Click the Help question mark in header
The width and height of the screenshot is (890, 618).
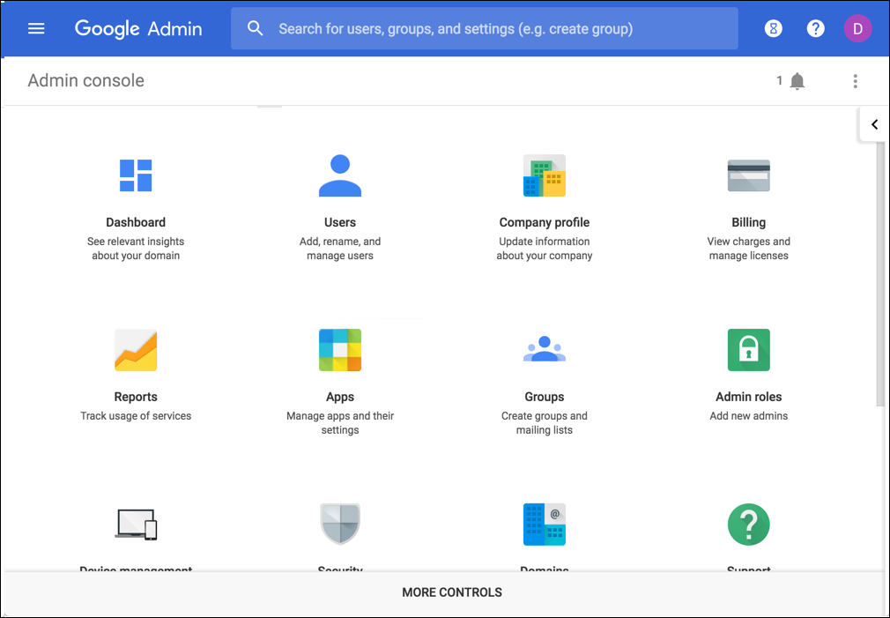[816, 28]
